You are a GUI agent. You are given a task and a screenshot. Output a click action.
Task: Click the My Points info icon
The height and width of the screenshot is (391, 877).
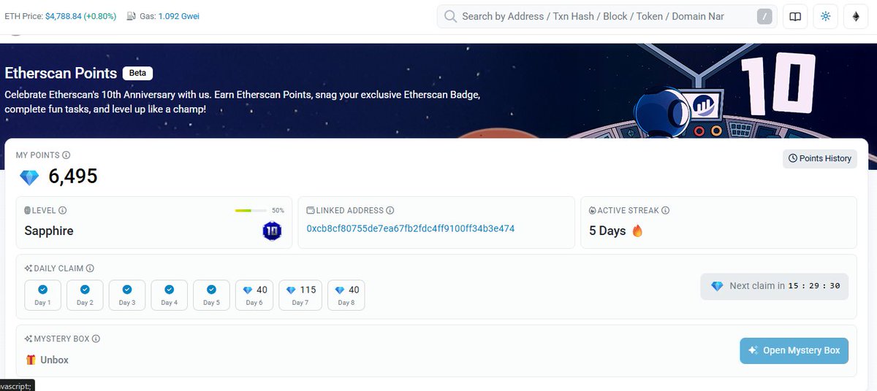pos(67,155)
